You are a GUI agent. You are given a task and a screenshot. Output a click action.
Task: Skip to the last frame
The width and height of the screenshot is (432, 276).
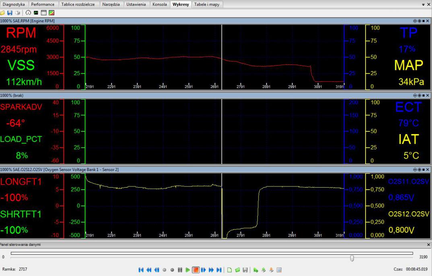pyautogui.click(x=219, y=270)
